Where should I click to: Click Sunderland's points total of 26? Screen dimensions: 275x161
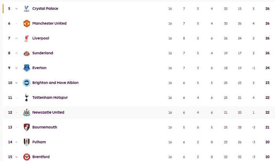point(267,53)
